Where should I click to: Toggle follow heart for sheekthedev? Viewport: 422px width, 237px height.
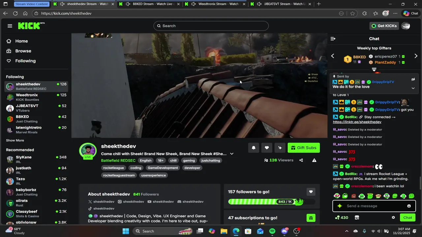tap(267, 148)
